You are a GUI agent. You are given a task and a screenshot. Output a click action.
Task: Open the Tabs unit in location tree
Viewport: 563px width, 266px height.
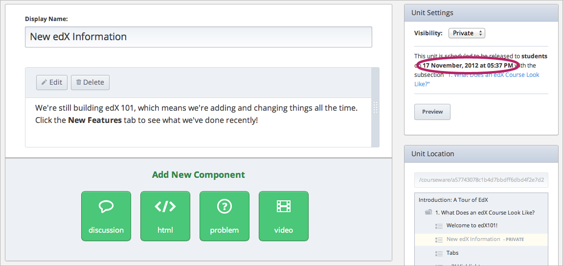coord(452,253)
